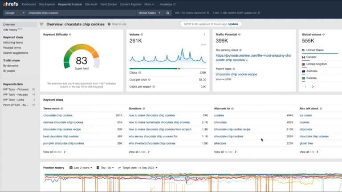The height and width of the screenshot is (192, 342).
Task: Click Questions info icon
Action: [x=144, y=108]
